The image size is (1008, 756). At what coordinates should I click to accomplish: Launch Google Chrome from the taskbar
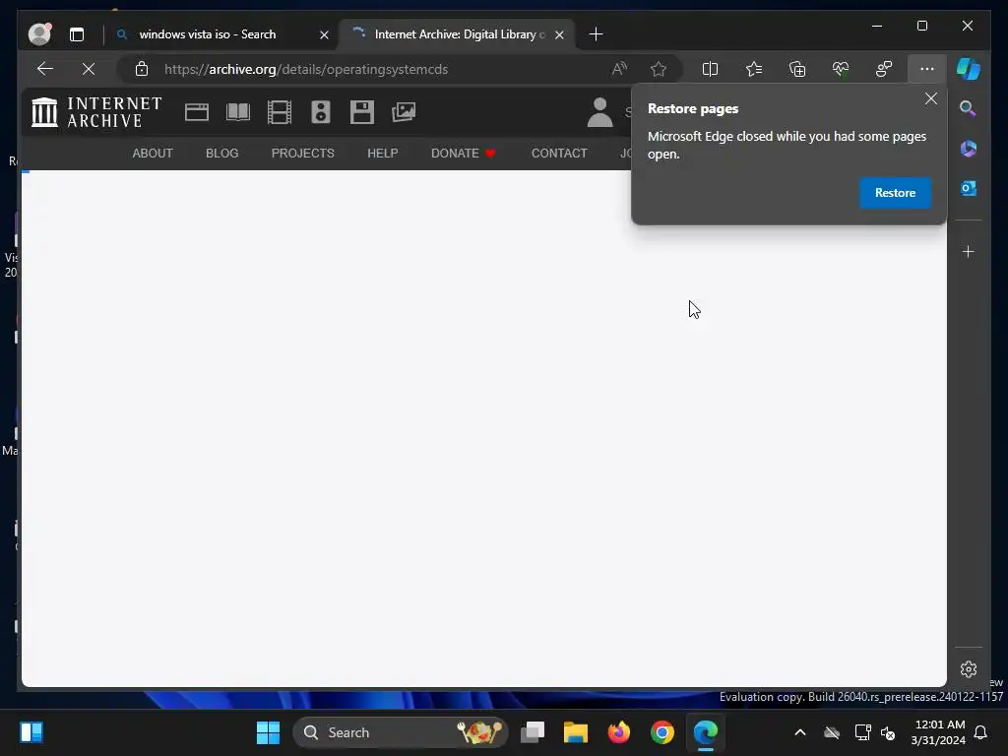662,732
